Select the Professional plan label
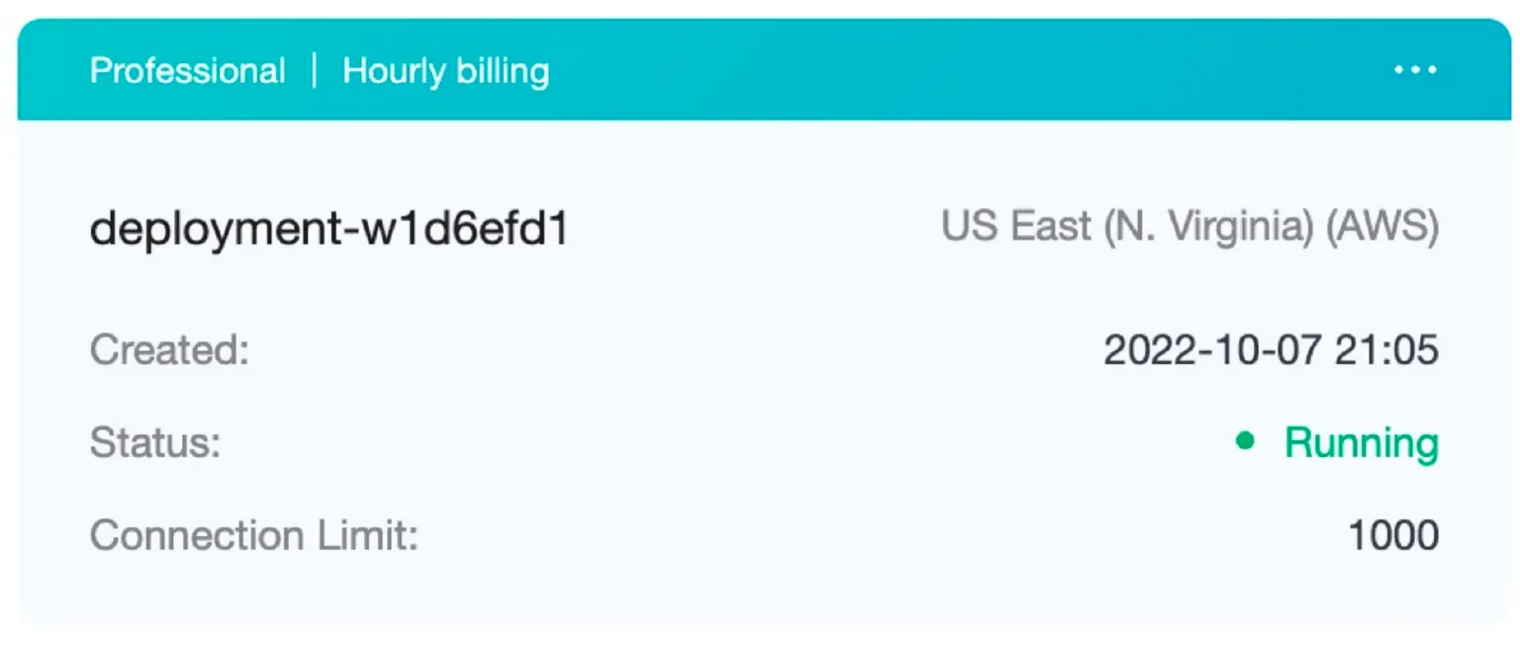Screen dimensions: 1520x651 (187, 71)
